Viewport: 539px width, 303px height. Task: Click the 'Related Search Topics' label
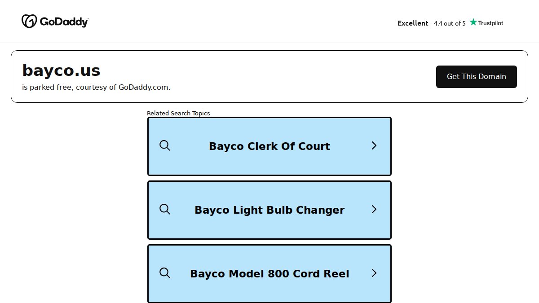(178, 113)
